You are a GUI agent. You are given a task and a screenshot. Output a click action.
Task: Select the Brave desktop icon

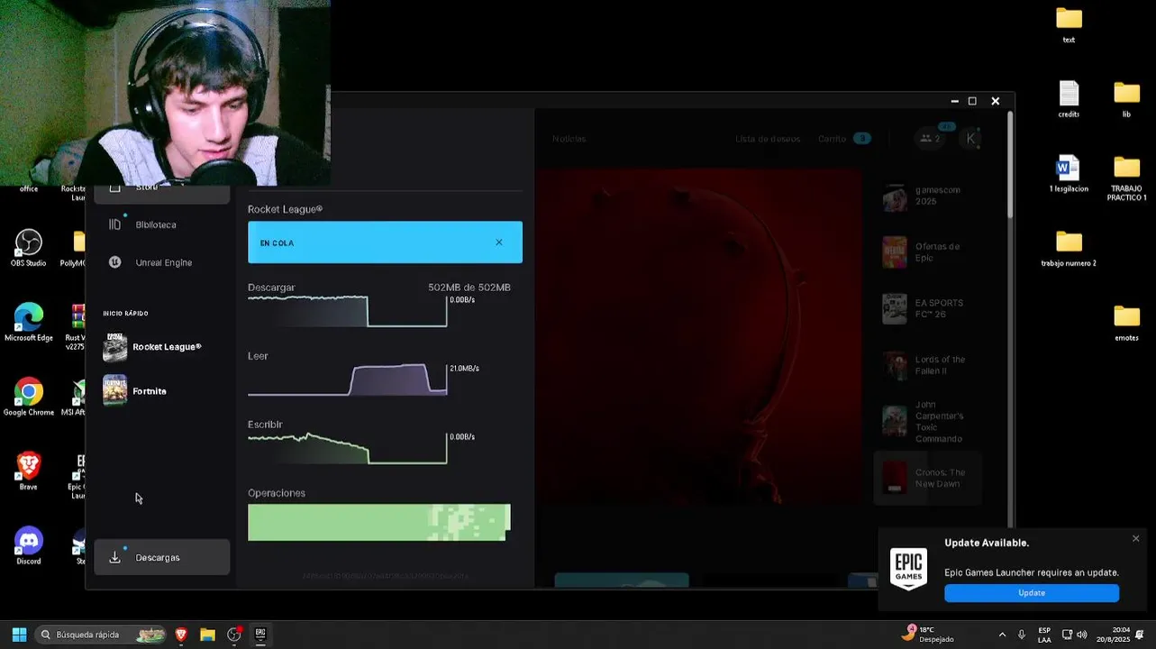[29, 471]
